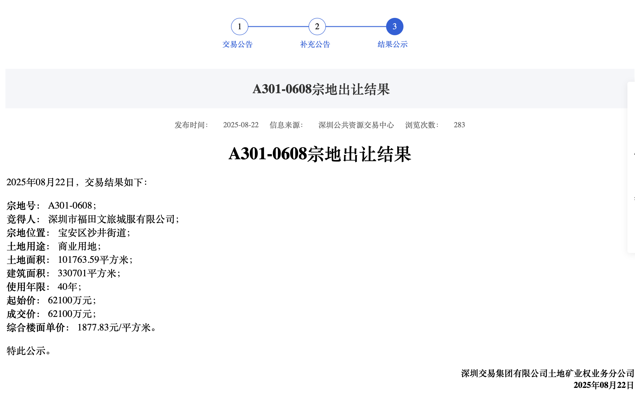Click the signature 深圳交易集团有限公司土地矿业权业务分公司
635x396 pixels.
coord(547,374)
